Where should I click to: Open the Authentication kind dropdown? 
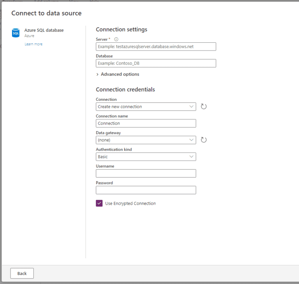tap(146, 157)
